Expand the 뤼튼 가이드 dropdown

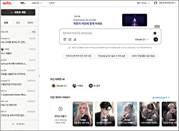click(143, 3)
